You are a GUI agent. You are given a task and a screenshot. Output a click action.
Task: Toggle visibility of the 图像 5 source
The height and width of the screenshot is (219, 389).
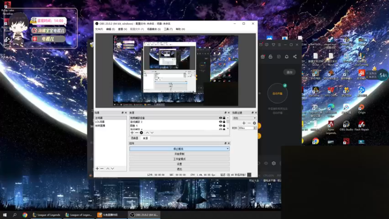pos(220,126)
